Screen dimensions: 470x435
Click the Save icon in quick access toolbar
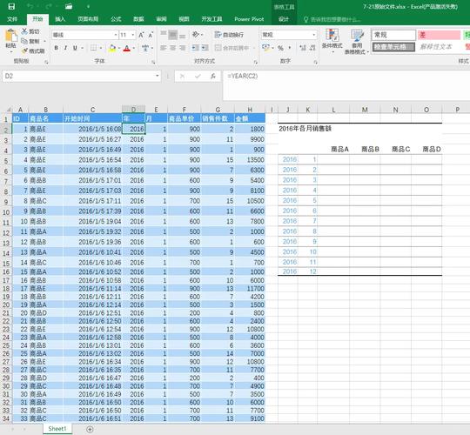click(x=11, y=6)
